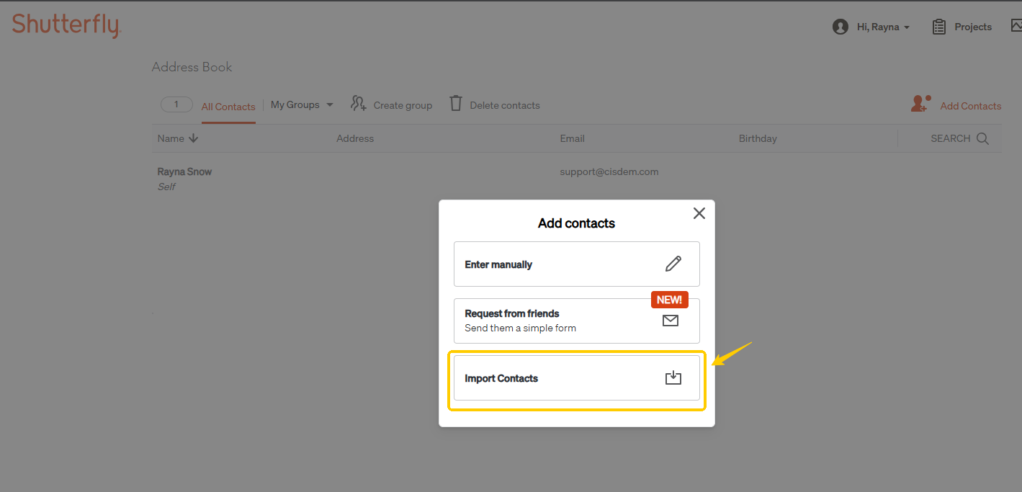Click the Add Contacts person icon
Screen dimensions: 1022x492
[x=920, y=104]
